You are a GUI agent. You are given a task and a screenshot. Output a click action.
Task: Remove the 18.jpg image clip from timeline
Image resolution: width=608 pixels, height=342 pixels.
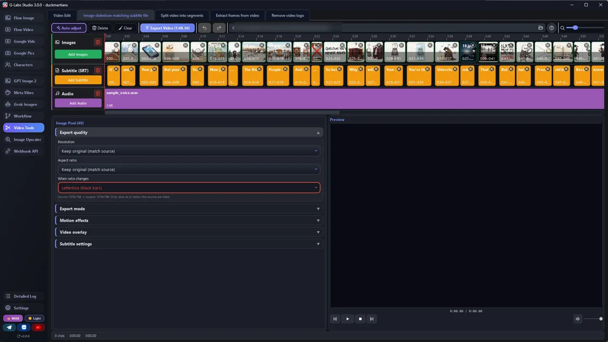473,46
